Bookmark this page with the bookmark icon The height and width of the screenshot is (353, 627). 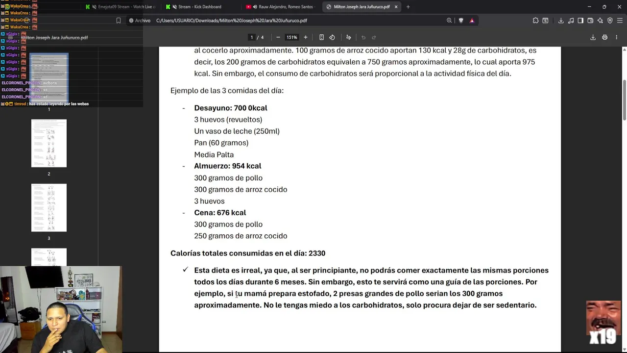(119, 21)
